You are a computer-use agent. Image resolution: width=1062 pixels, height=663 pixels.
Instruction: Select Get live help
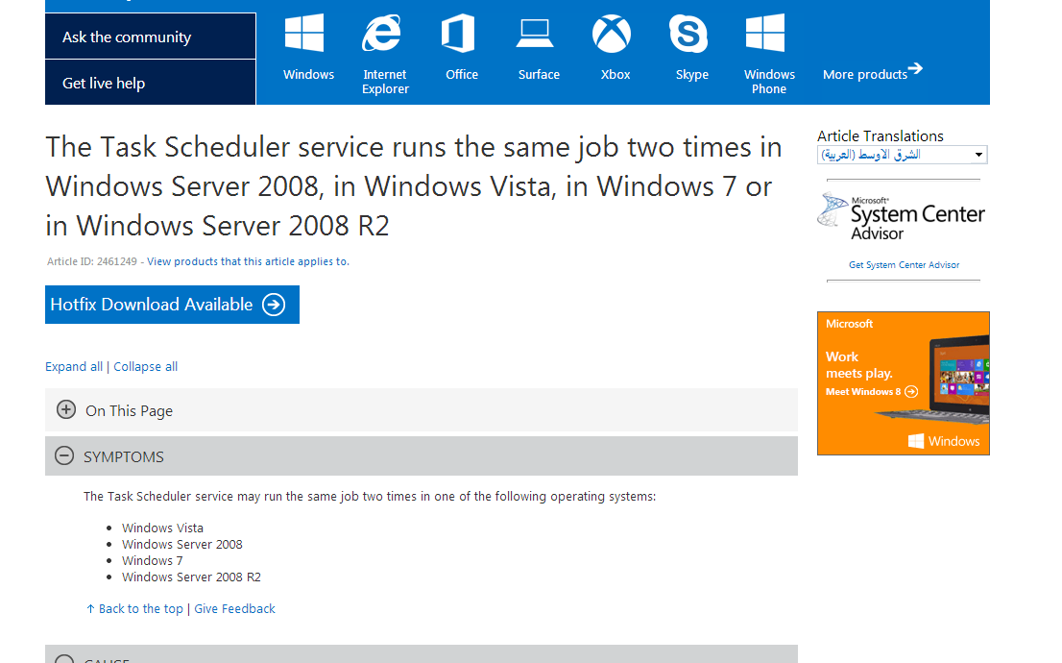pyautogui.click(x=151, y=83)
